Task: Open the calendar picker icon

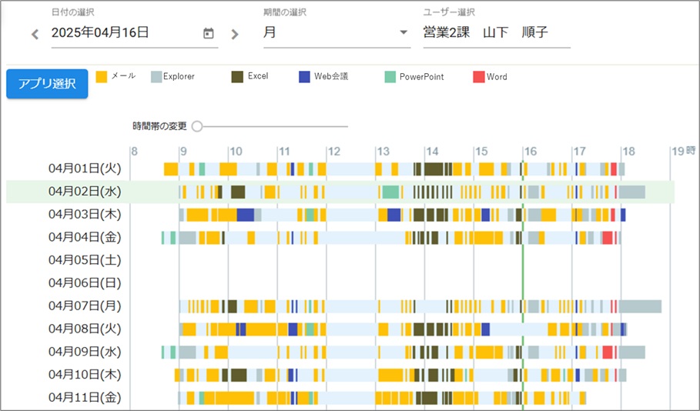Action: pyautogui.click(x=208, y=33)
